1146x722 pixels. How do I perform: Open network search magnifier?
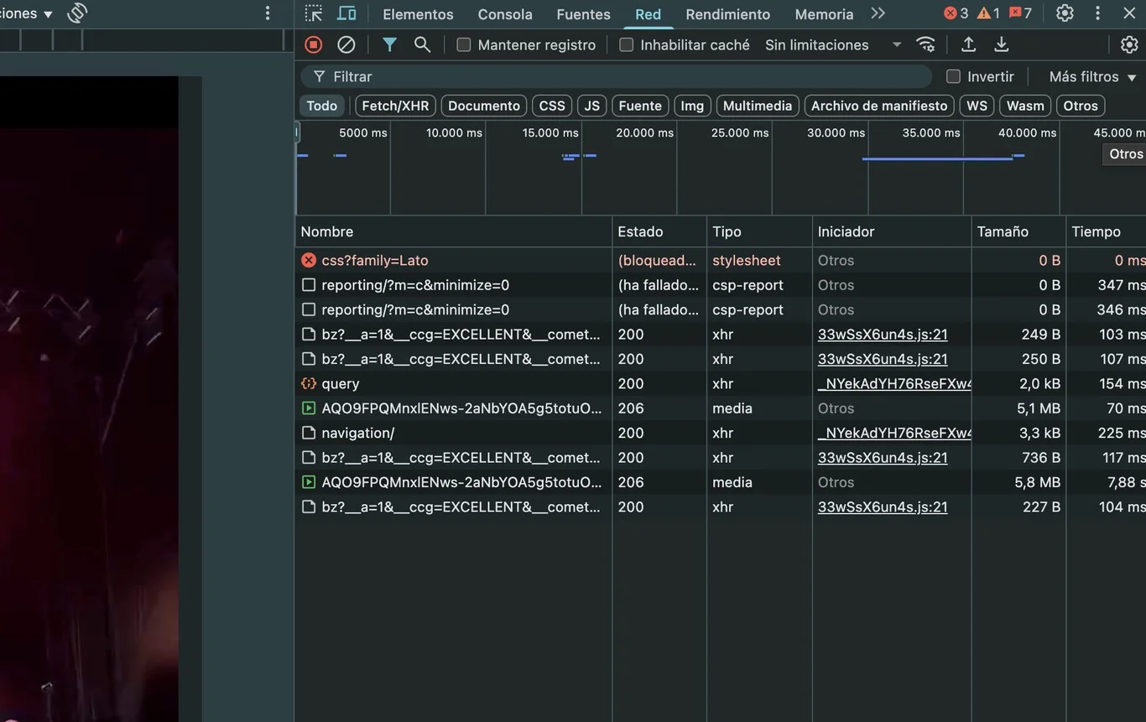(422, 44)
